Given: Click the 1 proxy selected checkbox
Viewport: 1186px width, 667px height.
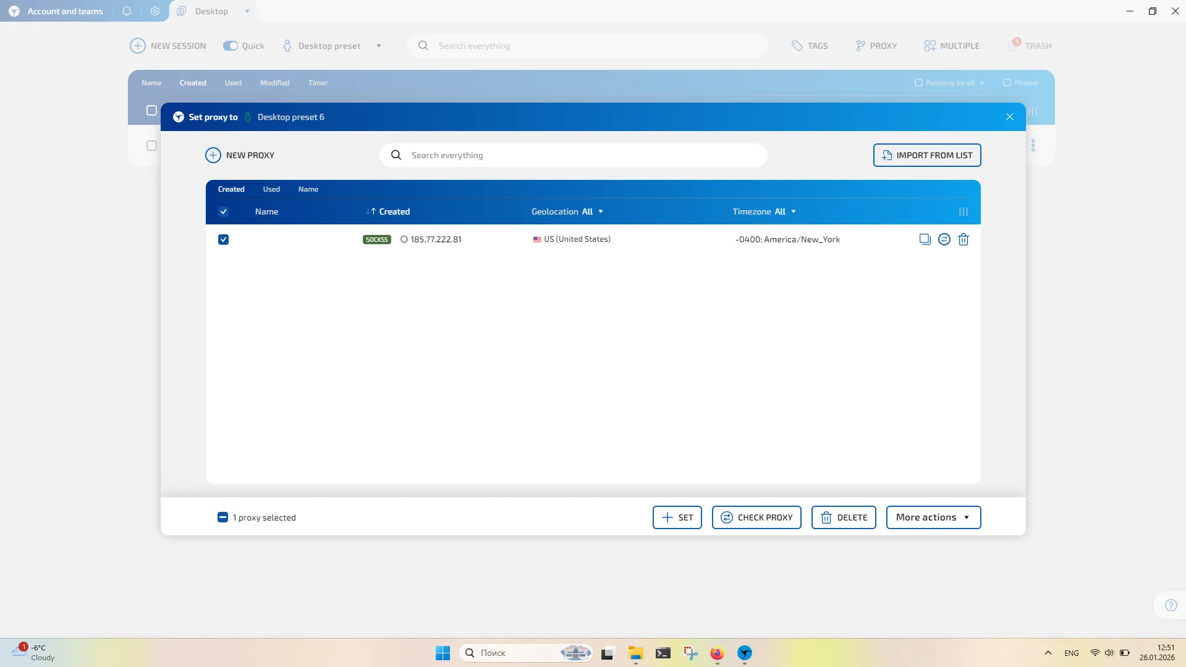Looking at the screenshot, I should [222, 517].
